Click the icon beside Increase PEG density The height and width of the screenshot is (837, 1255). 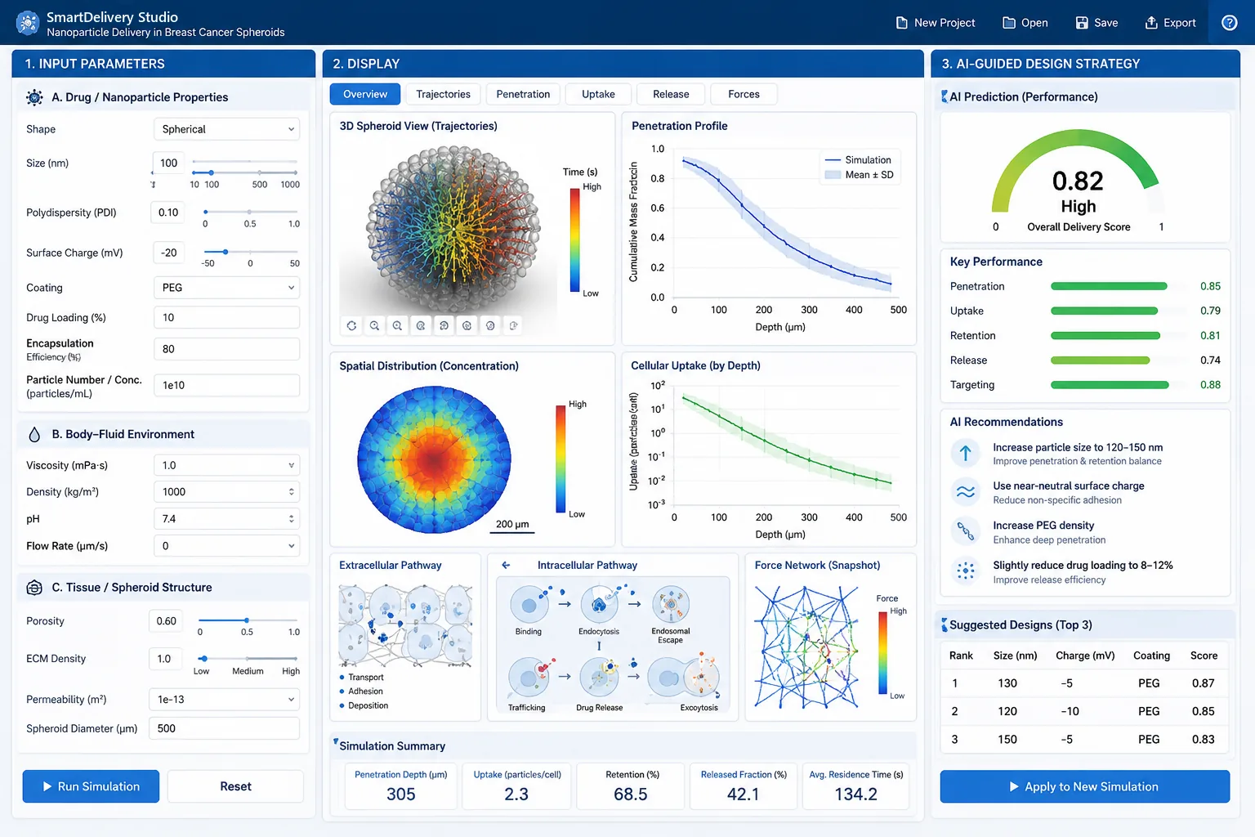click(x=966, y=531)
